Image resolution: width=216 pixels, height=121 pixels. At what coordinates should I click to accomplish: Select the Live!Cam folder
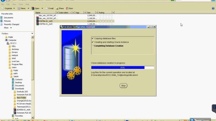[x=16, y=61]
